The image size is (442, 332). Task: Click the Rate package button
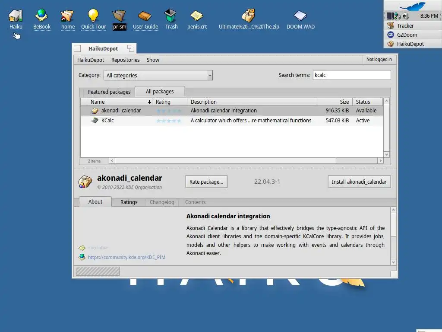click(x=206, y=182)
